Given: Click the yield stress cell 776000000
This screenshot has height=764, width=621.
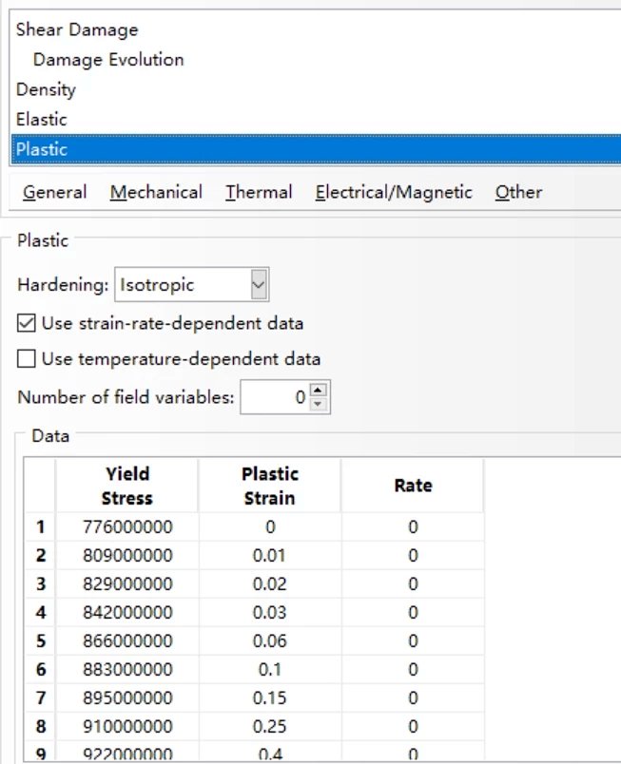Looking at the screenshot, I should point(127,526).
